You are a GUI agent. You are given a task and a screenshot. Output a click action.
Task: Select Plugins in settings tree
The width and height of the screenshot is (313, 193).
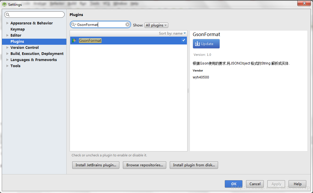(34, 42)
